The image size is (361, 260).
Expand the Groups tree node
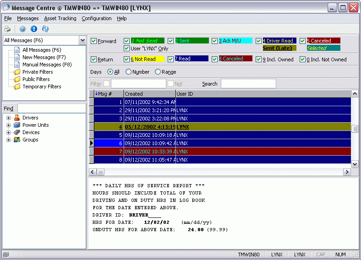8,140
